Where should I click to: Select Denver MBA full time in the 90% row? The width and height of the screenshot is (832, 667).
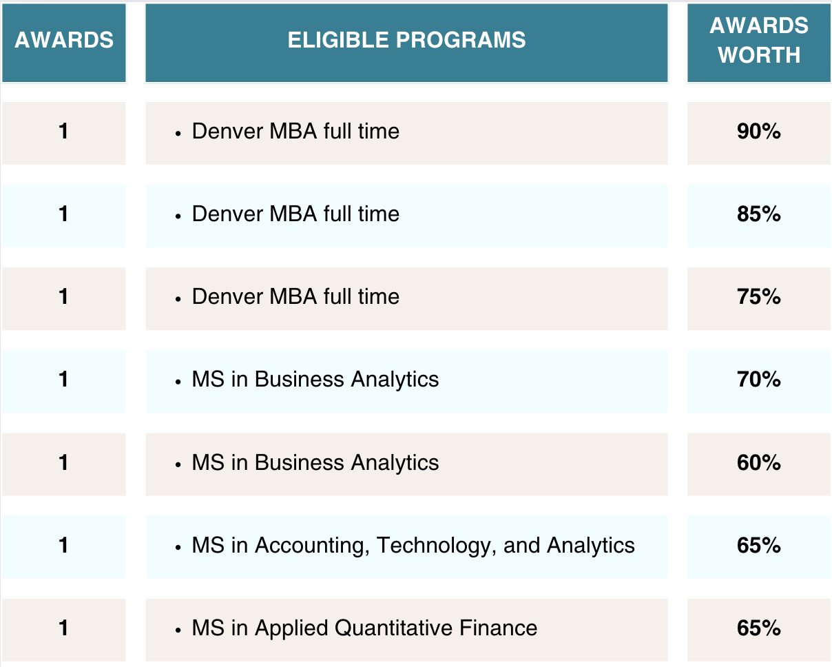point(295,131)
